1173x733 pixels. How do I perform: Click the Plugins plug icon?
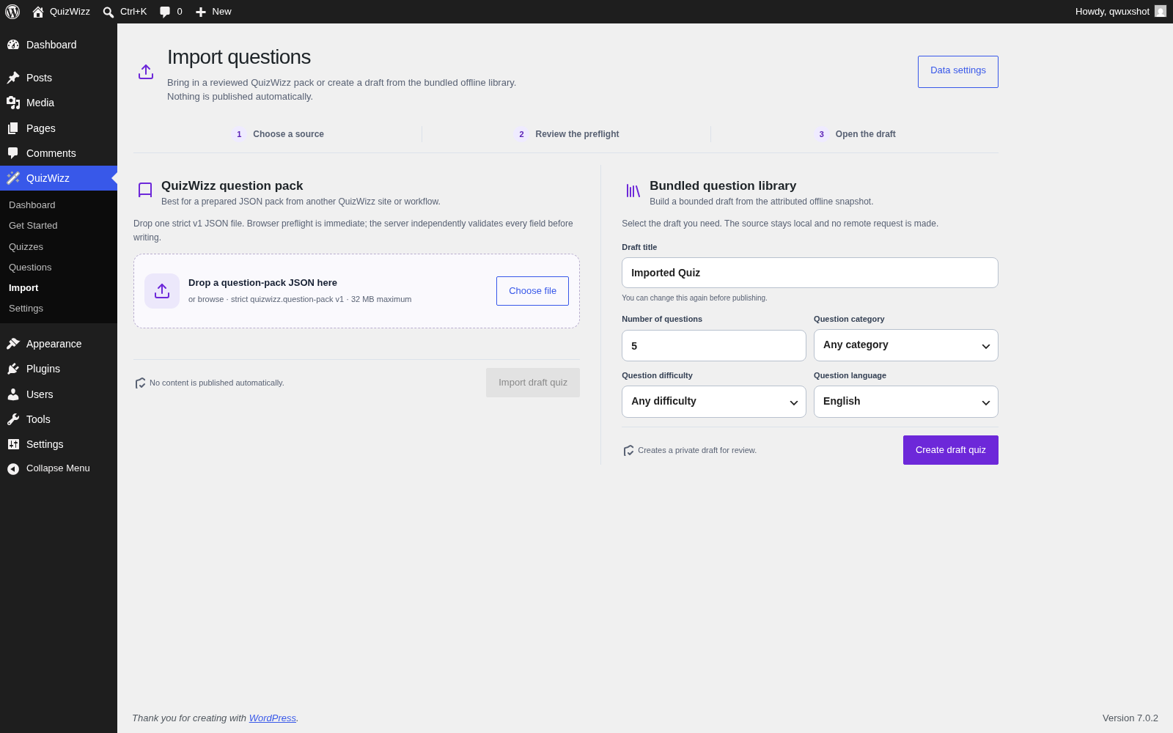(13, 369)
